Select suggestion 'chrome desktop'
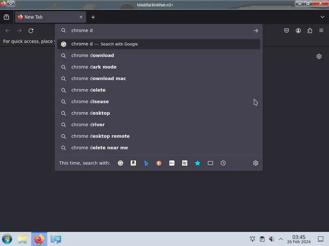This screenshot has height=246, width=329. click(x=159, y=113)
